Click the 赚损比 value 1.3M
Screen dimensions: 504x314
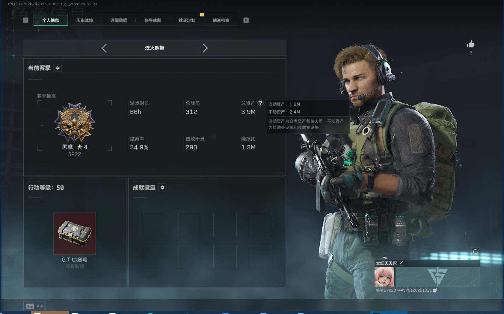click(x=248, y=147)
